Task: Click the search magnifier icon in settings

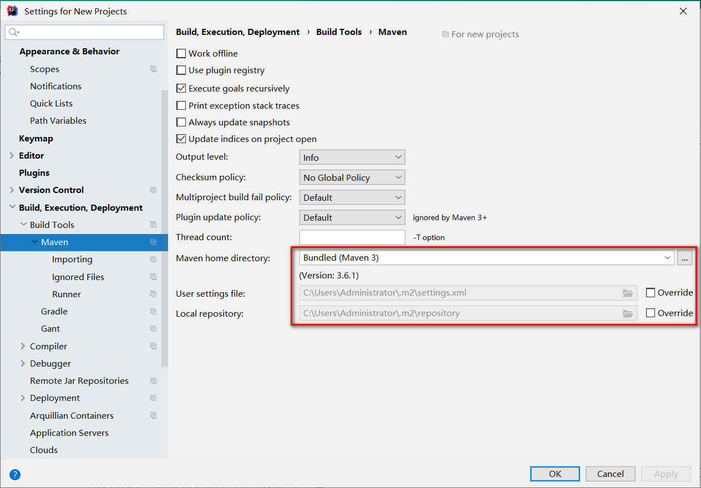Action: coord(14,32)
